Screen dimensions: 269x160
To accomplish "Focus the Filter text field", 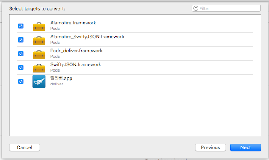I will [226, 8].
